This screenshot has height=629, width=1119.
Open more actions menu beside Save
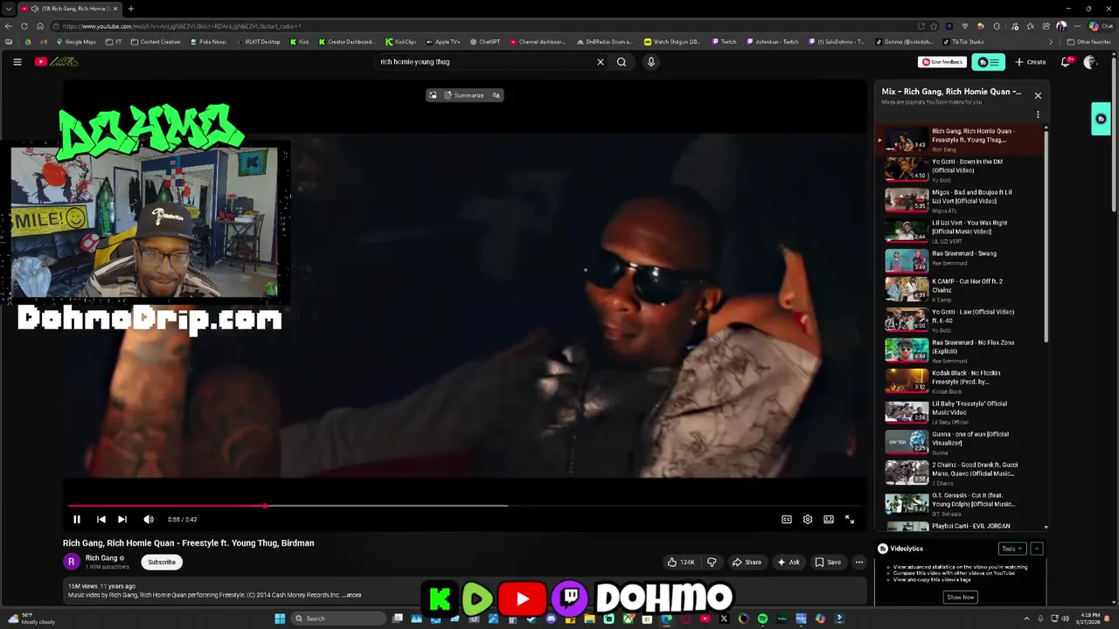(x=859, y=562)
